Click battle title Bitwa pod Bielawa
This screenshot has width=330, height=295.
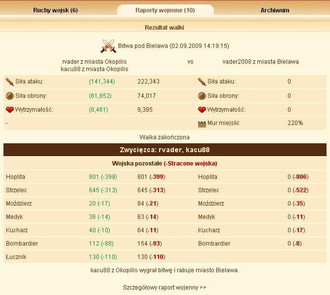pyautogui.click(x=173, y=46)
